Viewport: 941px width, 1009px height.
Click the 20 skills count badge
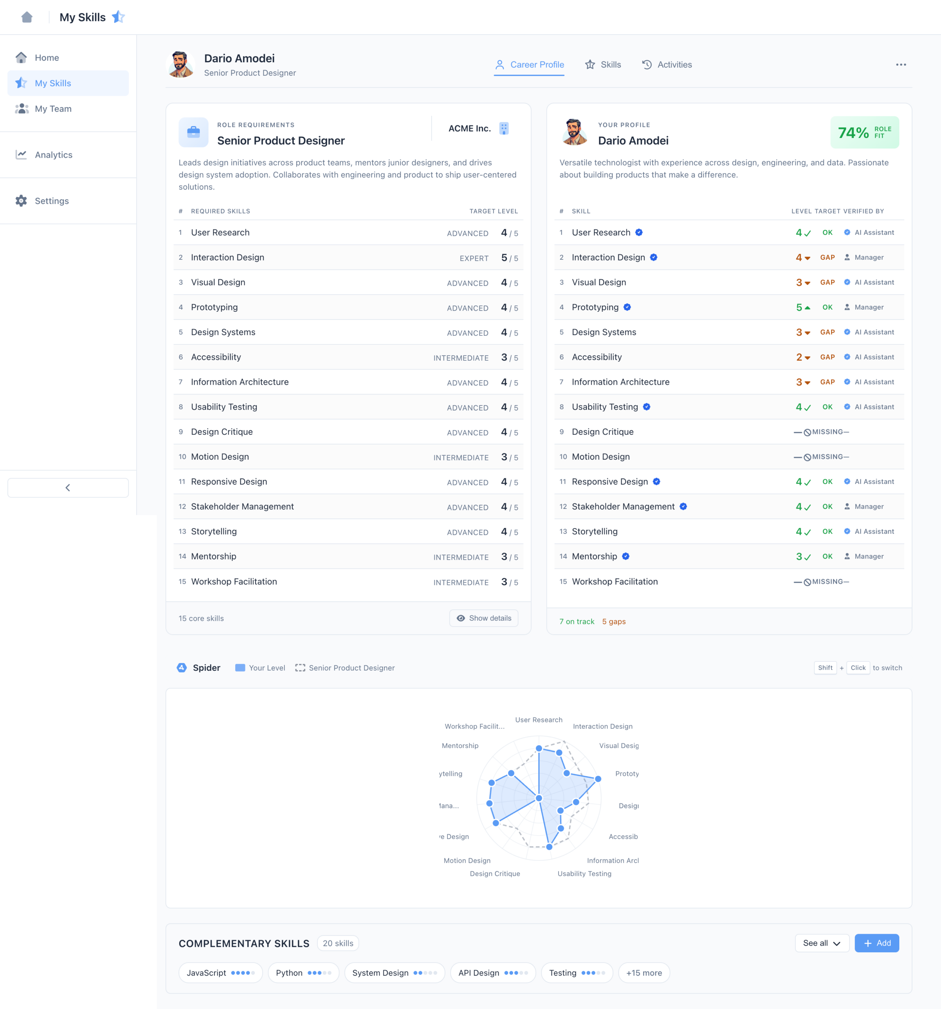pos(338,944)
